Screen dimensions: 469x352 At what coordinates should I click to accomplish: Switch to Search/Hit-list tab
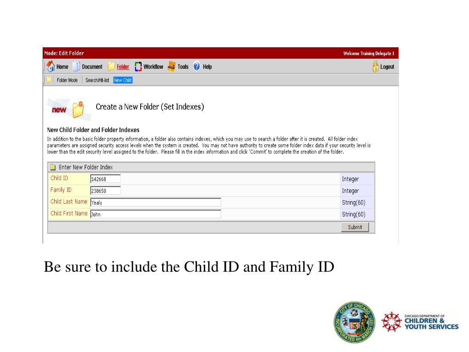click(97, 80)
